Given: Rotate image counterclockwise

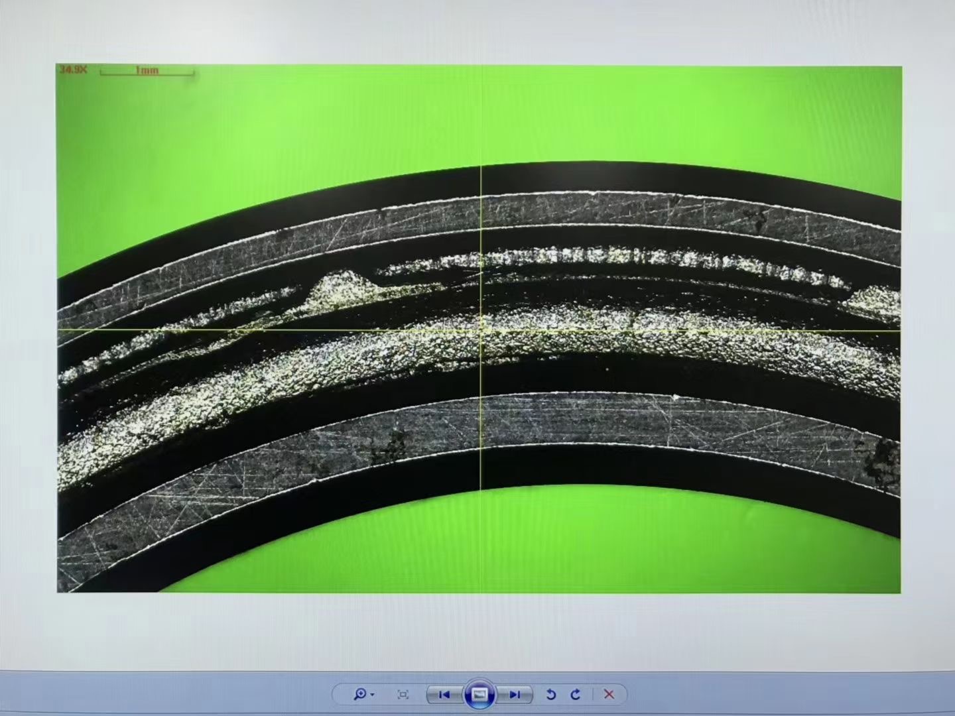Looking at the screenshot, I should pyautogui.click(x=550, y=694).
